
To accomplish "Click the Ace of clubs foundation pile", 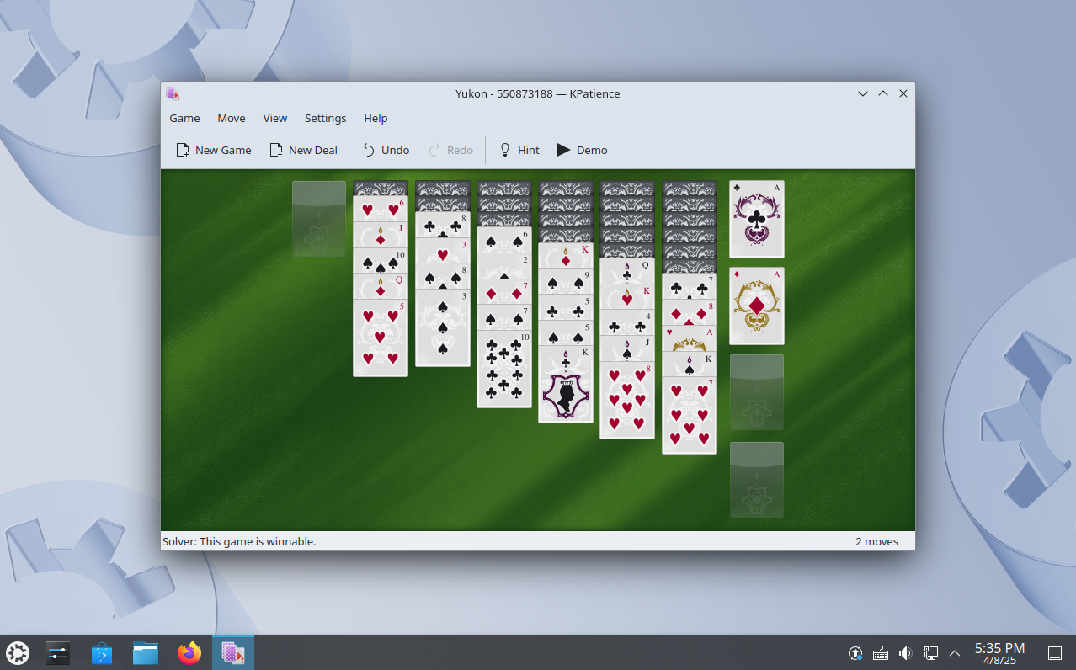I will pos(757,219).
